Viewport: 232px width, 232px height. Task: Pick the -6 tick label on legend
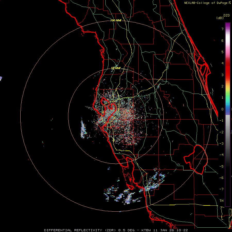click(221, 178)
